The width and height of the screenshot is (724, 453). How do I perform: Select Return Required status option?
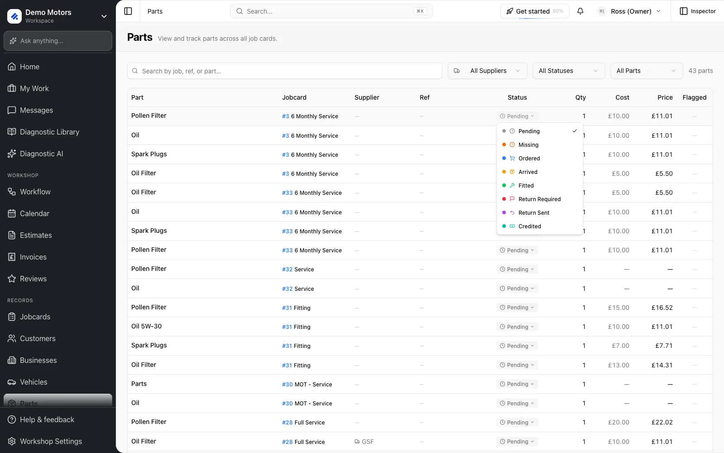click(539, 199)
